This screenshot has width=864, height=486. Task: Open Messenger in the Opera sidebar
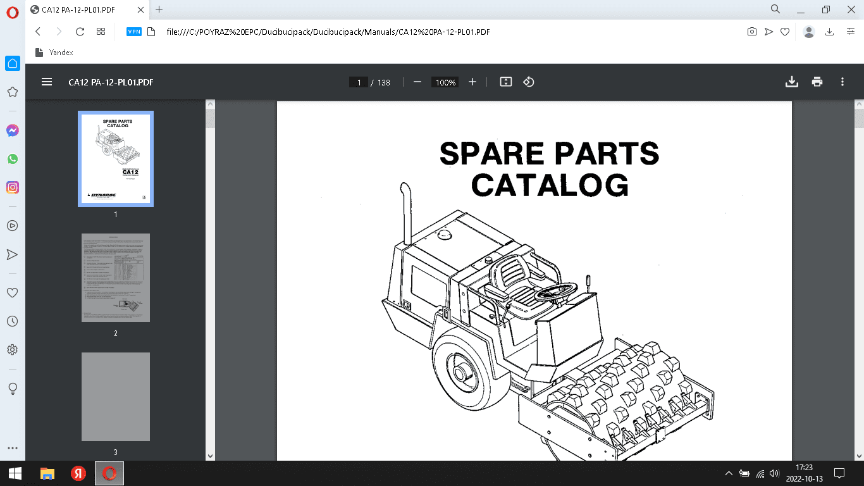(x=12, y=130)
